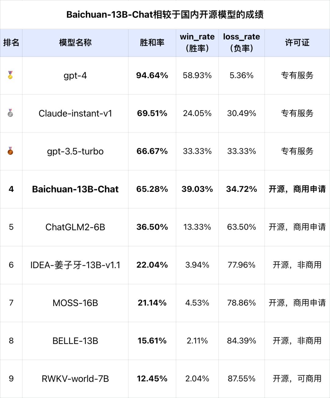The image size is (330, 398).
Task: Click the bronze medal icon beside gpt-3.5-turbo
Action: tap(11, 151)
